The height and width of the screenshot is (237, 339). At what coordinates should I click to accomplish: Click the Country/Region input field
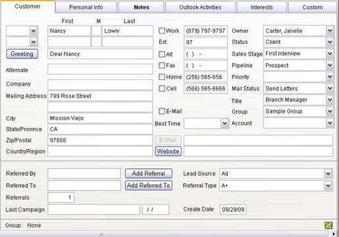pos(100,151)
